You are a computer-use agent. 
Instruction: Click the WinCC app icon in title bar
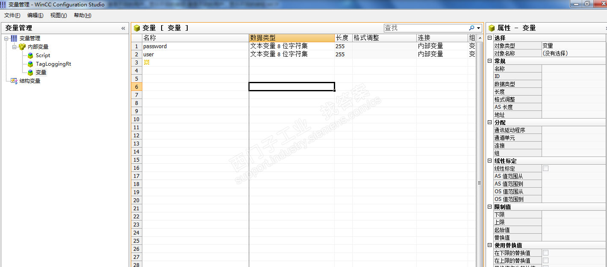(x=3, y=4)
